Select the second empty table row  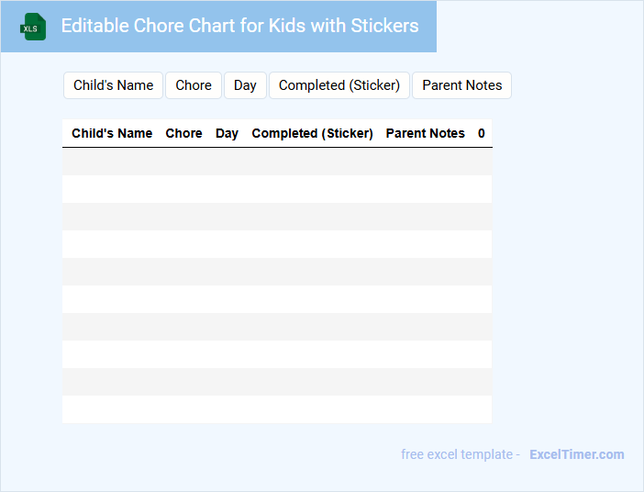click(276, 189)
